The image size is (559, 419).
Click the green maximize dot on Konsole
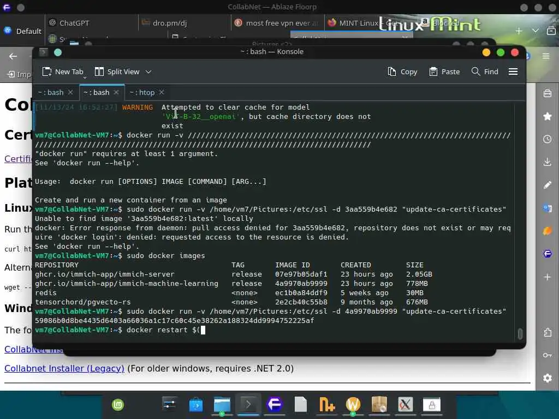501,53
